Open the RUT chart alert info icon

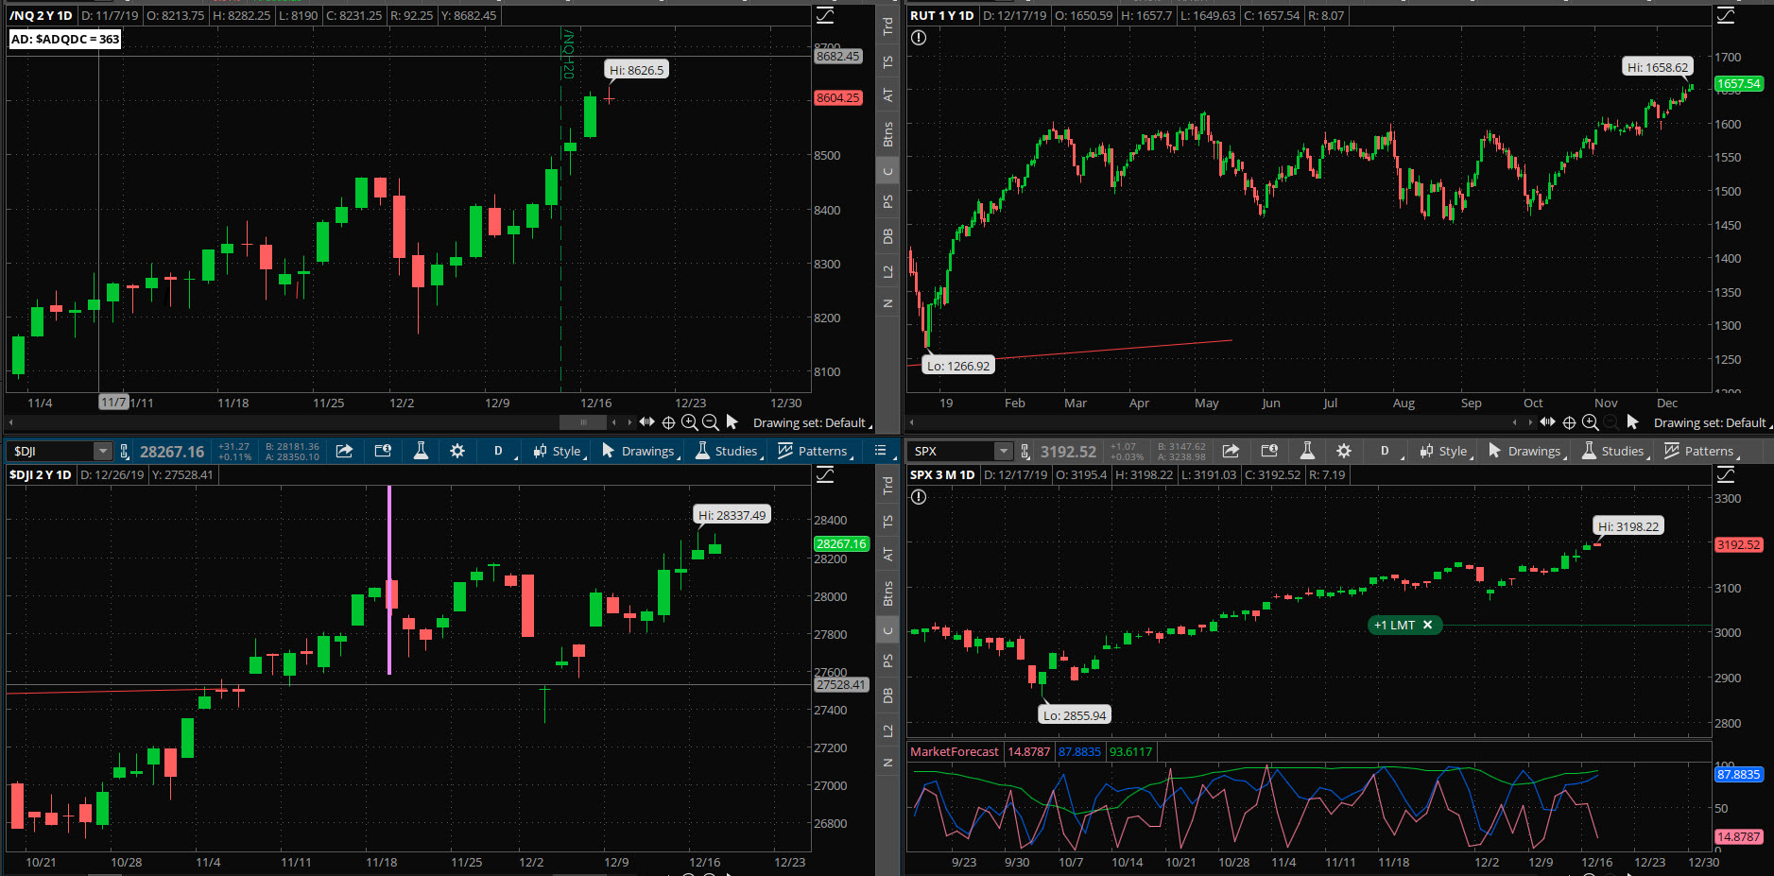pyautogui.click(x=919, y=38)
